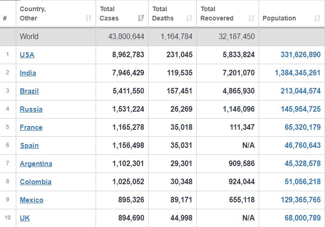
Task: Click Total Cases sort descending icon
Action: click(x=141, y=18)
